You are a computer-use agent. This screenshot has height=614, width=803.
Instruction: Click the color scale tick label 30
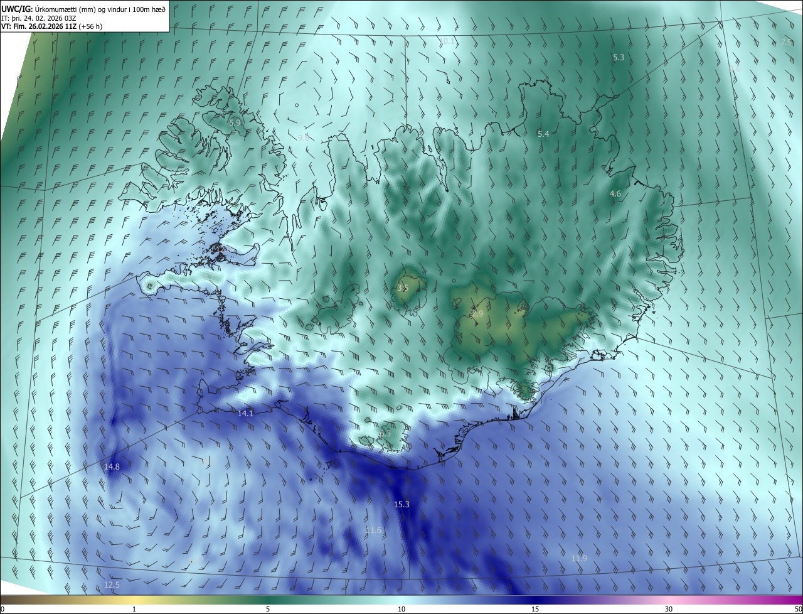tap(669, 610)
